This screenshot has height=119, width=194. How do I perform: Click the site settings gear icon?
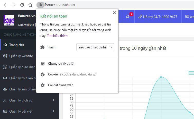43,85
